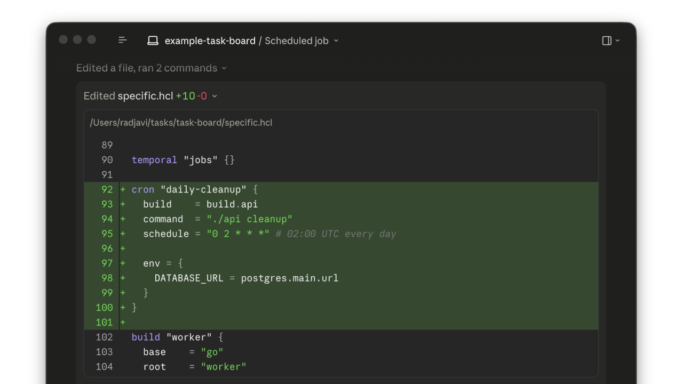Click the macOS close window button
This screenshot has width=683, height=384.
pyautogui.click(x=63, y=39)
